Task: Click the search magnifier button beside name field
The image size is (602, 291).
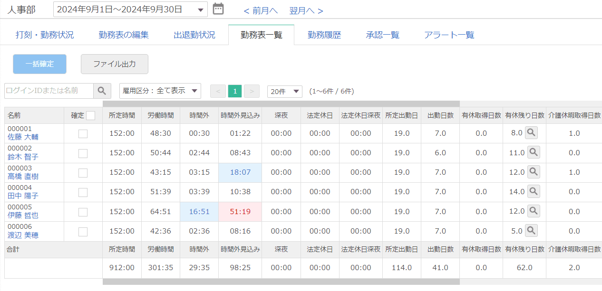Action: tap(102, 91)
